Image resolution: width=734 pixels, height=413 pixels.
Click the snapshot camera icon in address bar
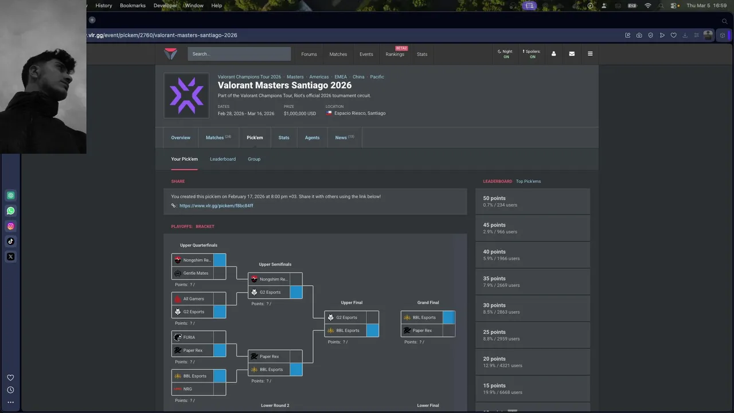[639, 35]
